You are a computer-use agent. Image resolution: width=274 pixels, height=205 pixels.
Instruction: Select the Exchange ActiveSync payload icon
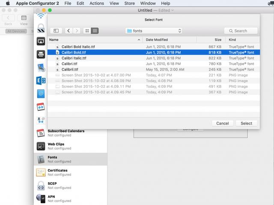41,80
